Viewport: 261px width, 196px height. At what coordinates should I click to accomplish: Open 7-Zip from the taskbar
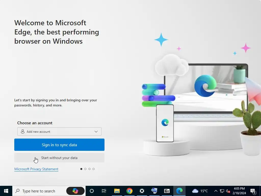click(167, 191)
